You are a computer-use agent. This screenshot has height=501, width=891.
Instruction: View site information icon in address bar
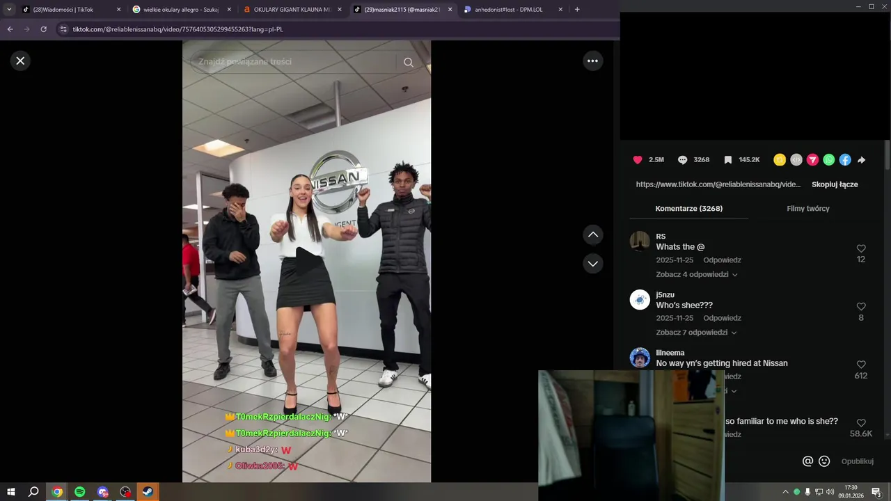click(63, 29)
